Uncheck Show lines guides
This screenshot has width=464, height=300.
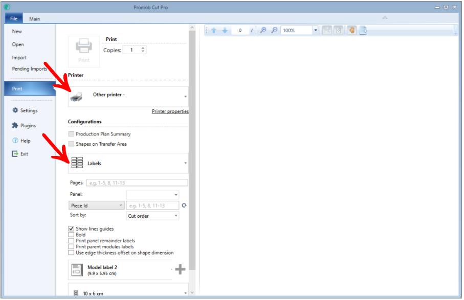tap(71, 228)
